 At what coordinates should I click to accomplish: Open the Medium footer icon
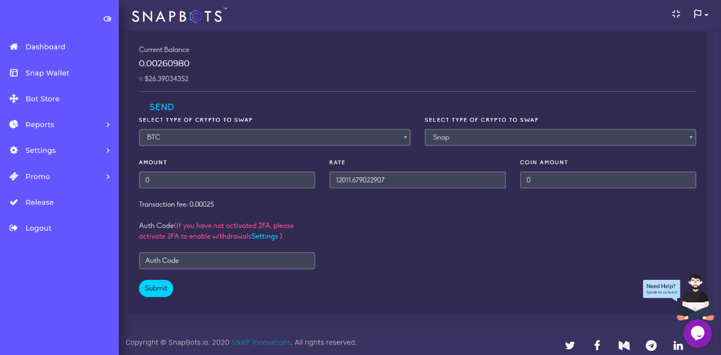(624, 345)
